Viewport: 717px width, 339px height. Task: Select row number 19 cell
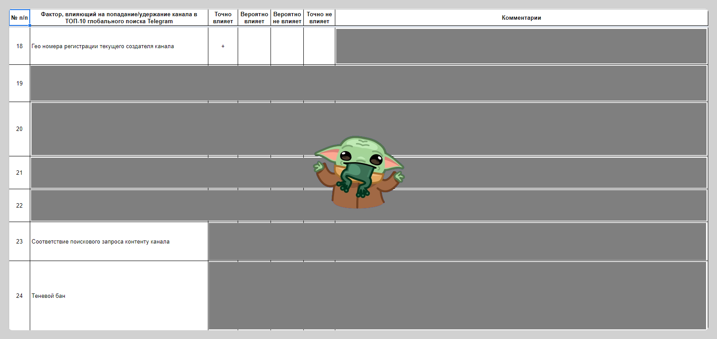click(x=20, y=83)
